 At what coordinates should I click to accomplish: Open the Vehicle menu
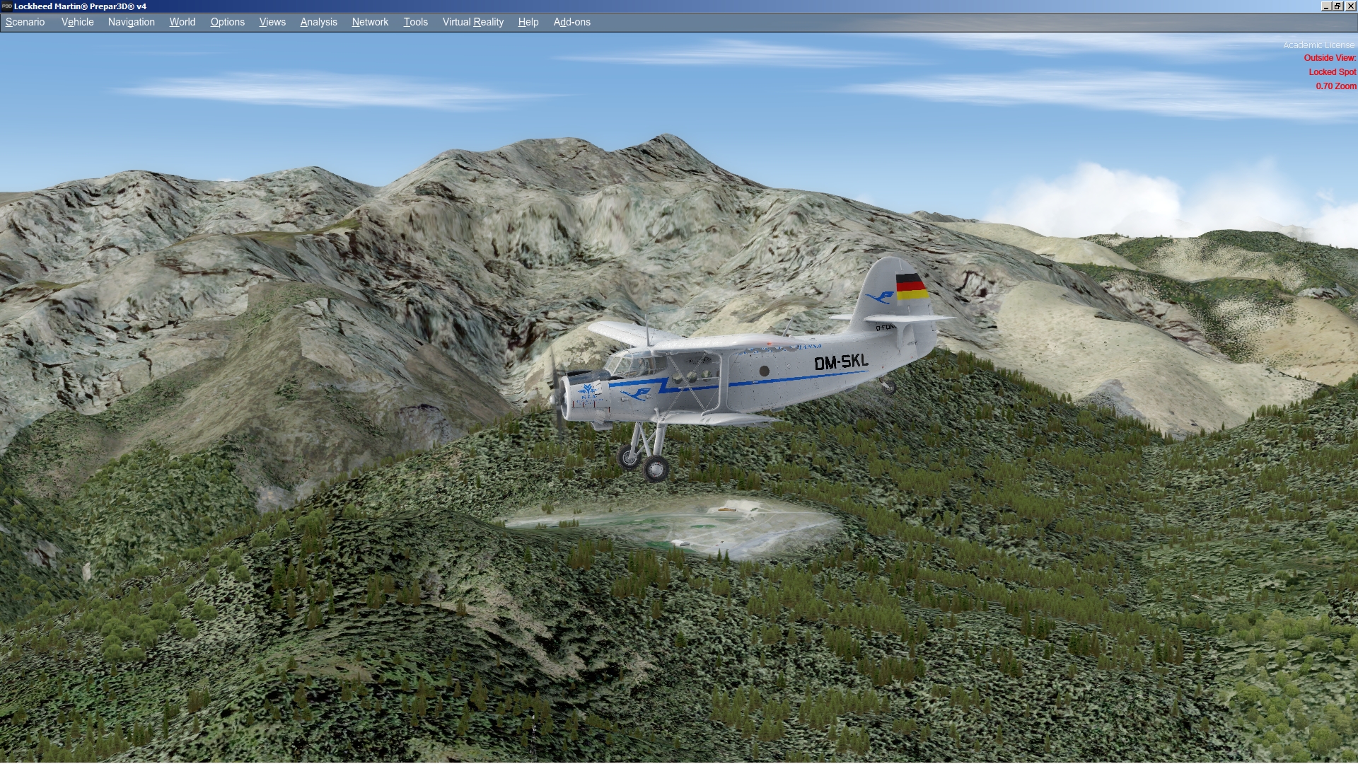[x=77, y=22]
